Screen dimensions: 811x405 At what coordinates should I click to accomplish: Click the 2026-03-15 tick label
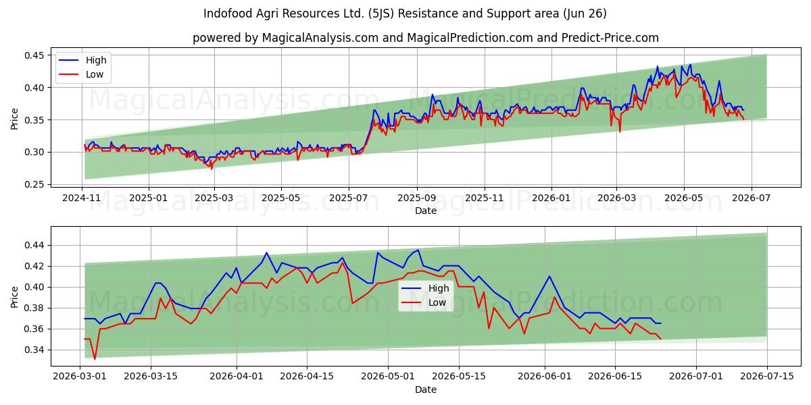pyautogui.click(x=151, y=376)
